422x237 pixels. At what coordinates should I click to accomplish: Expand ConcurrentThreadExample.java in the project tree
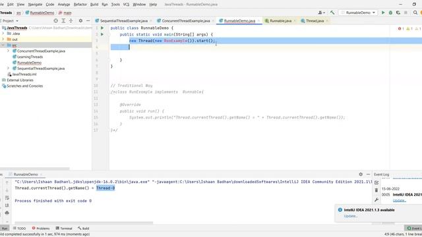pos(8,51)
